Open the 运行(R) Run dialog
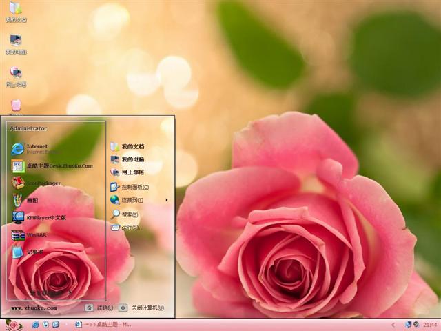The width and height of the screenshot is (441, 331). click(127, 228)
